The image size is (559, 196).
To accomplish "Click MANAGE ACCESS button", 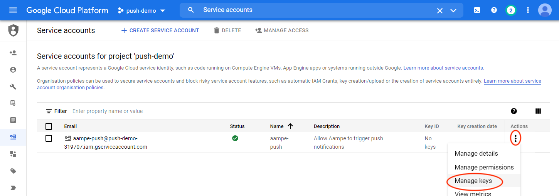I will (282, 30).
